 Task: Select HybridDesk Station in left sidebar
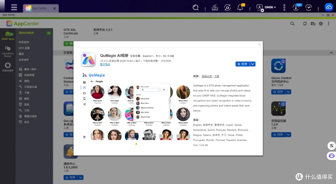(8, 52)
